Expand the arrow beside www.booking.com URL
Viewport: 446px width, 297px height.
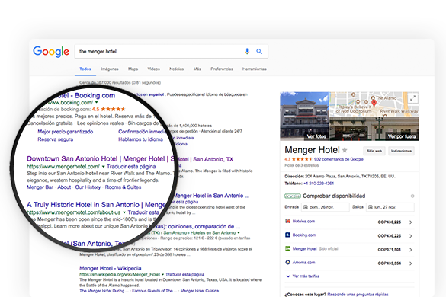pos(96,102)
